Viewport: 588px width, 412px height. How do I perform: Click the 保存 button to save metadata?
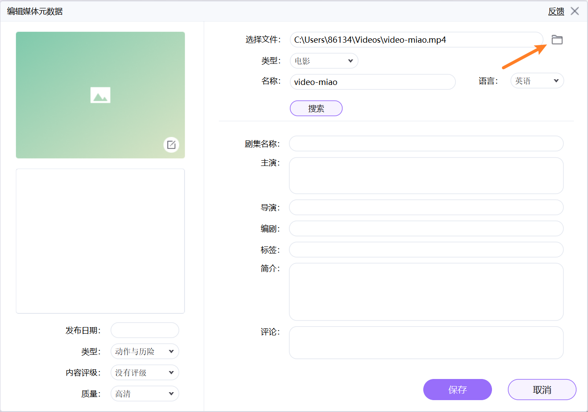point(457,390)
